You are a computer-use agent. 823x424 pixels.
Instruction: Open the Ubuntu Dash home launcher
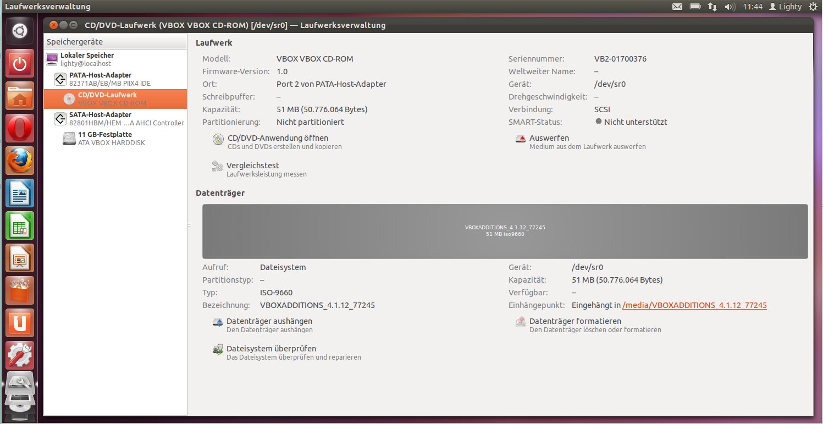pos(20,32)
